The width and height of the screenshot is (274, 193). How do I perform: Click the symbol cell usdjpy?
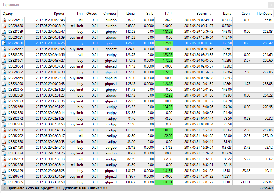click(x=111, y=130)
